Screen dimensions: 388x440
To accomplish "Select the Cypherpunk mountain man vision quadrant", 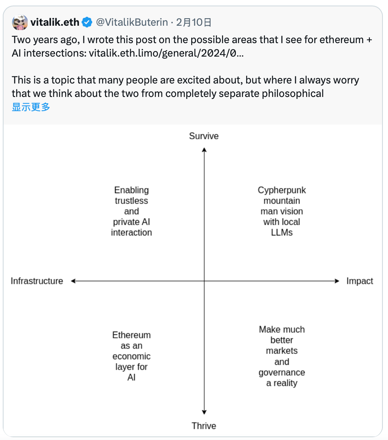I will pos(282,211).
